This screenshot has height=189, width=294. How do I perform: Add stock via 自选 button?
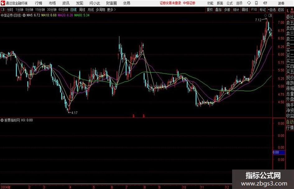point(272,10)
